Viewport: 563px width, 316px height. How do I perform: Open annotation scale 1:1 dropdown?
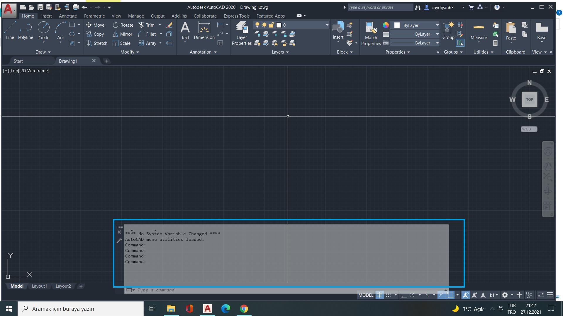494,295
